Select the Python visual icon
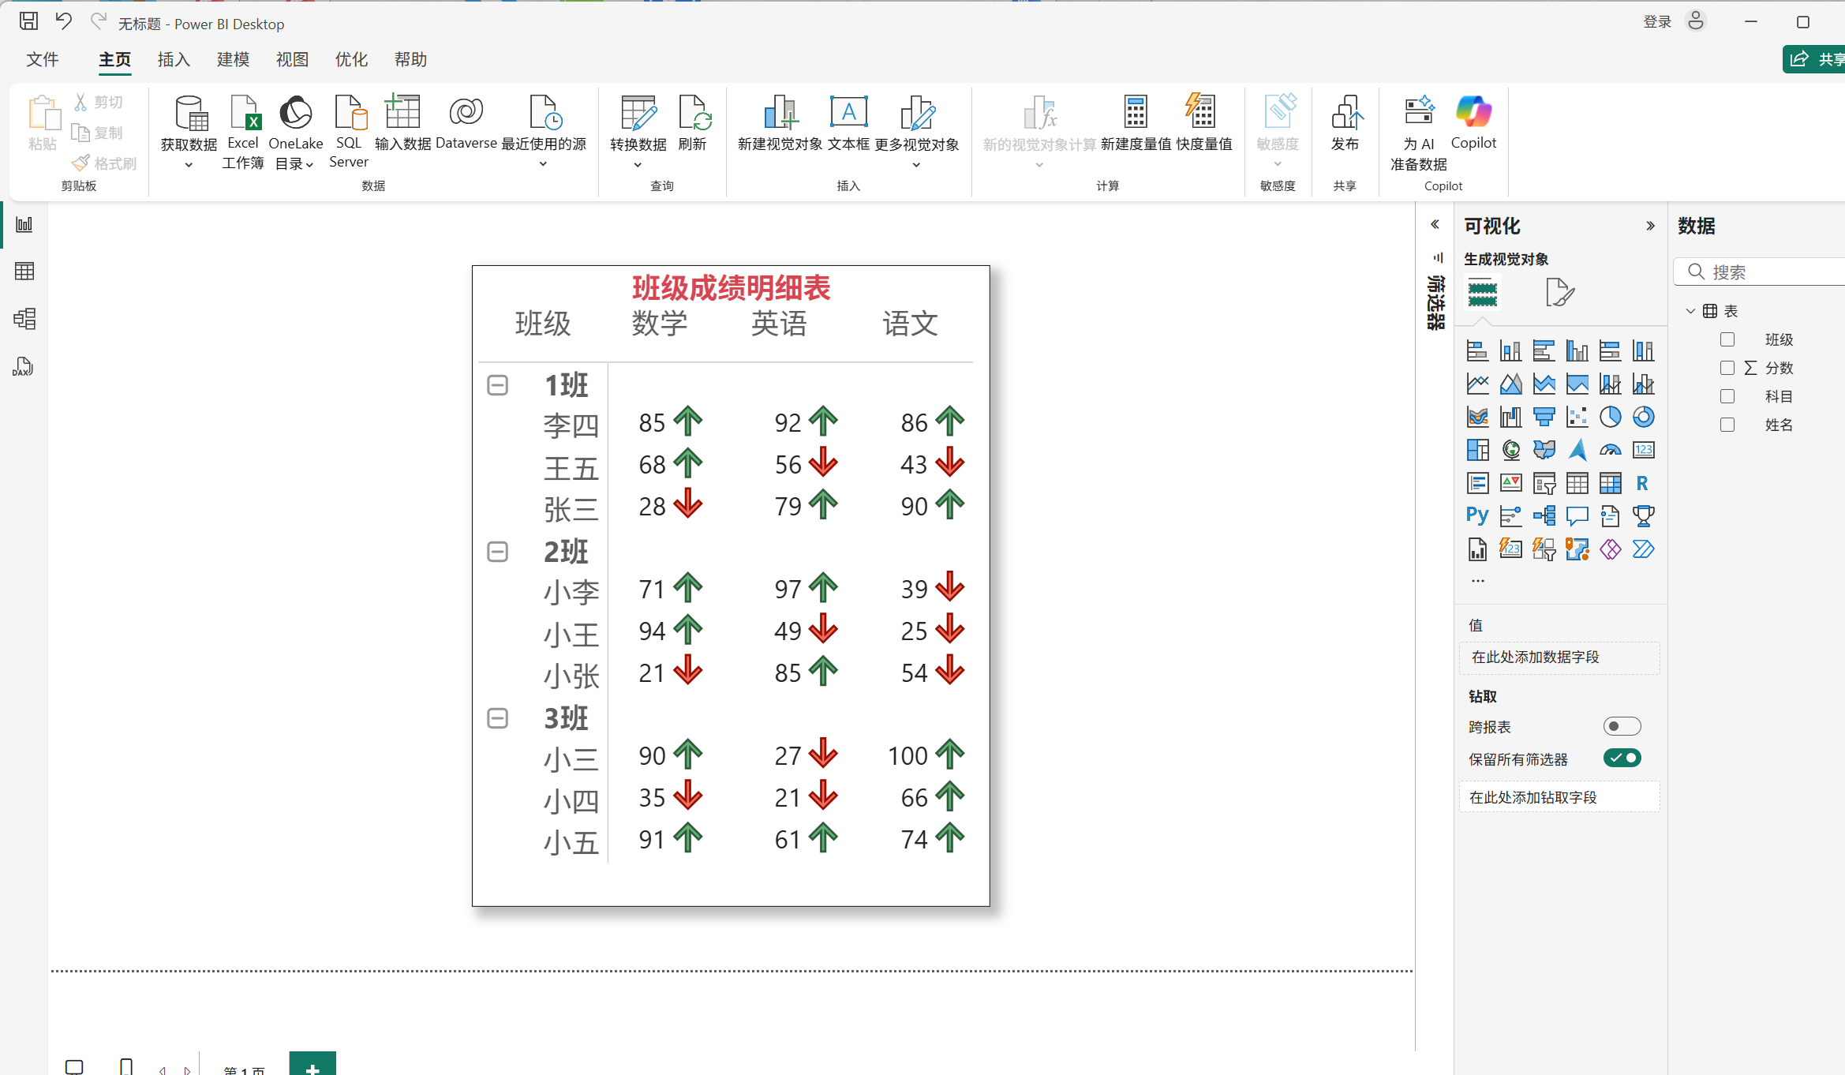The width and height of the screenshot is (1845, 1075). click(x=1477, y=516)
